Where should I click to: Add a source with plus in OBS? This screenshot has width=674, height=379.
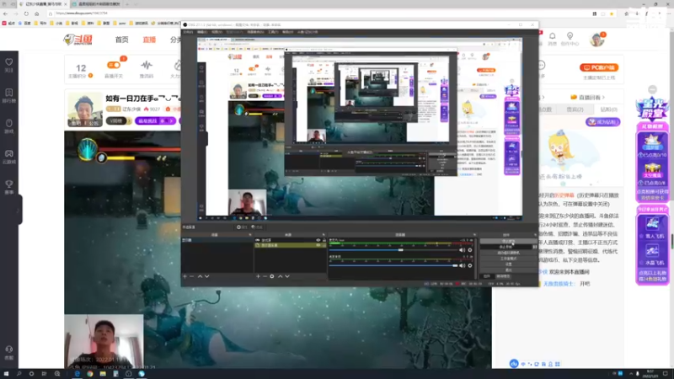coord(258,276)
